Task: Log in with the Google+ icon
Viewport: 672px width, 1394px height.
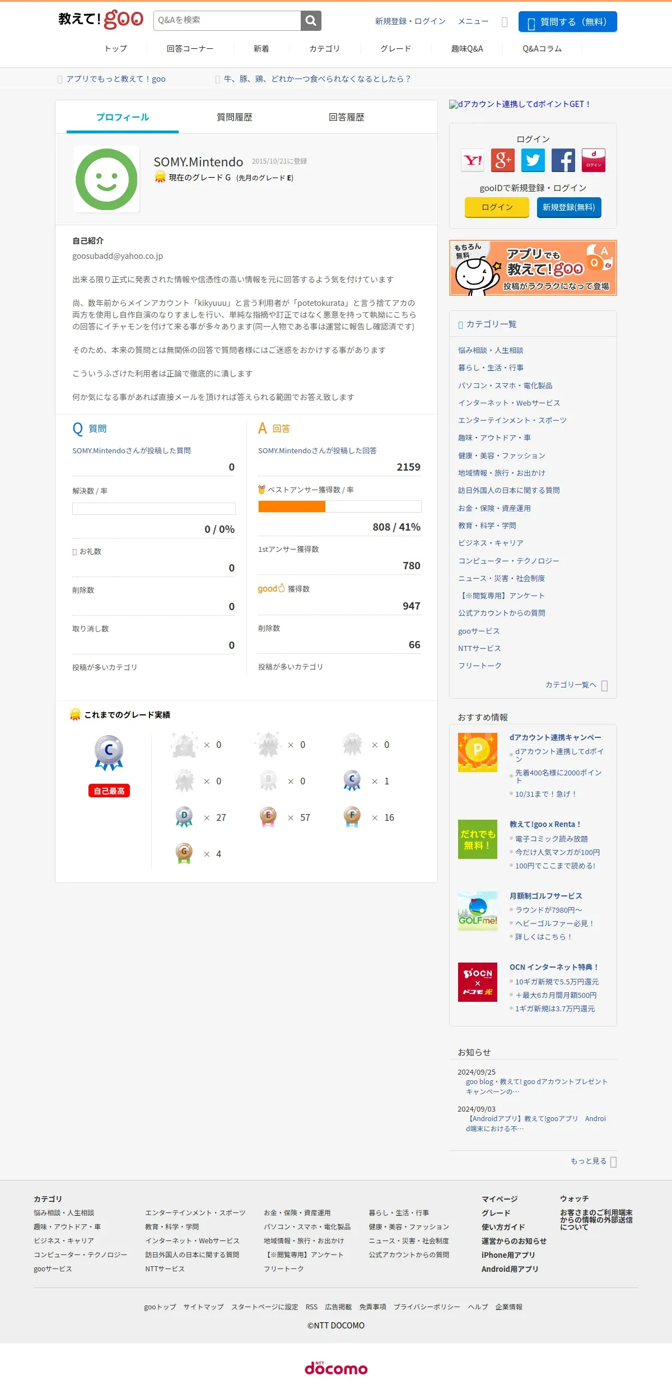Action: (x=503, y=160)
